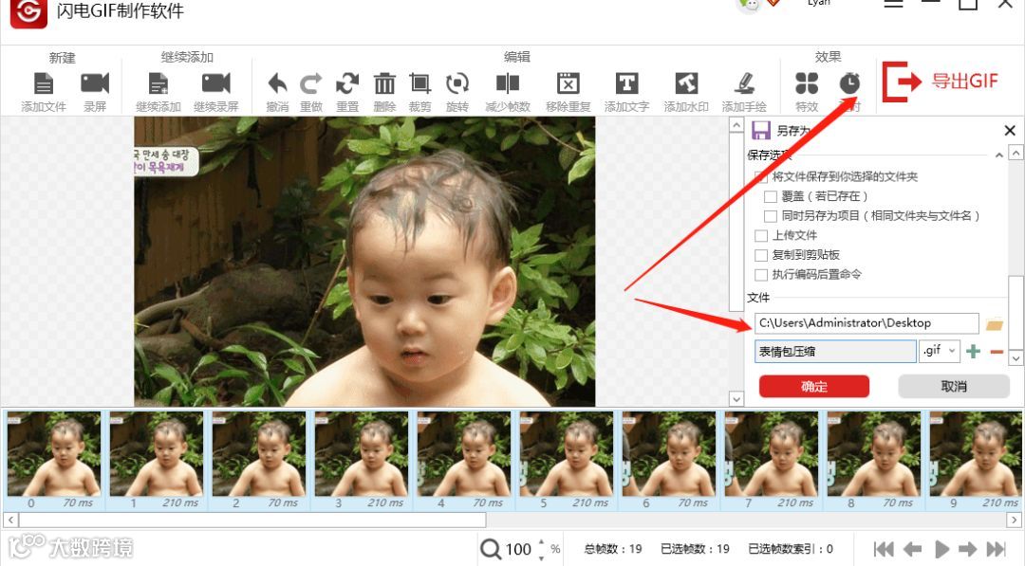
Task: Jump to first frame playback button
Action: tap(884, 549)
